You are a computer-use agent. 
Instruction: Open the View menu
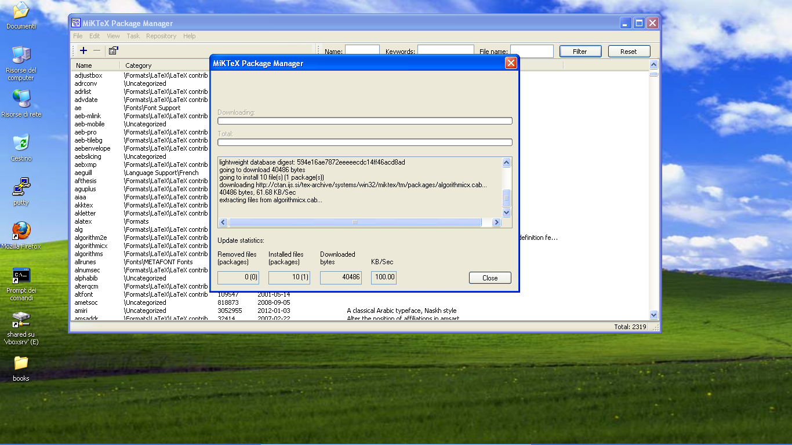point(113,36)
